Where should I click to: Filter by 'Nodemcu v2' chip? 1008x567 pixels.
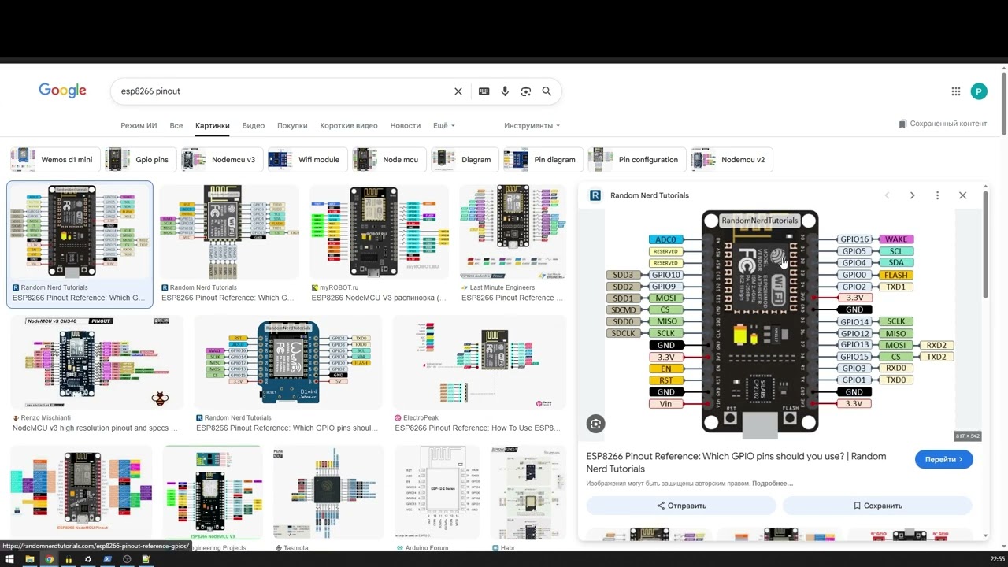[732, 159]
